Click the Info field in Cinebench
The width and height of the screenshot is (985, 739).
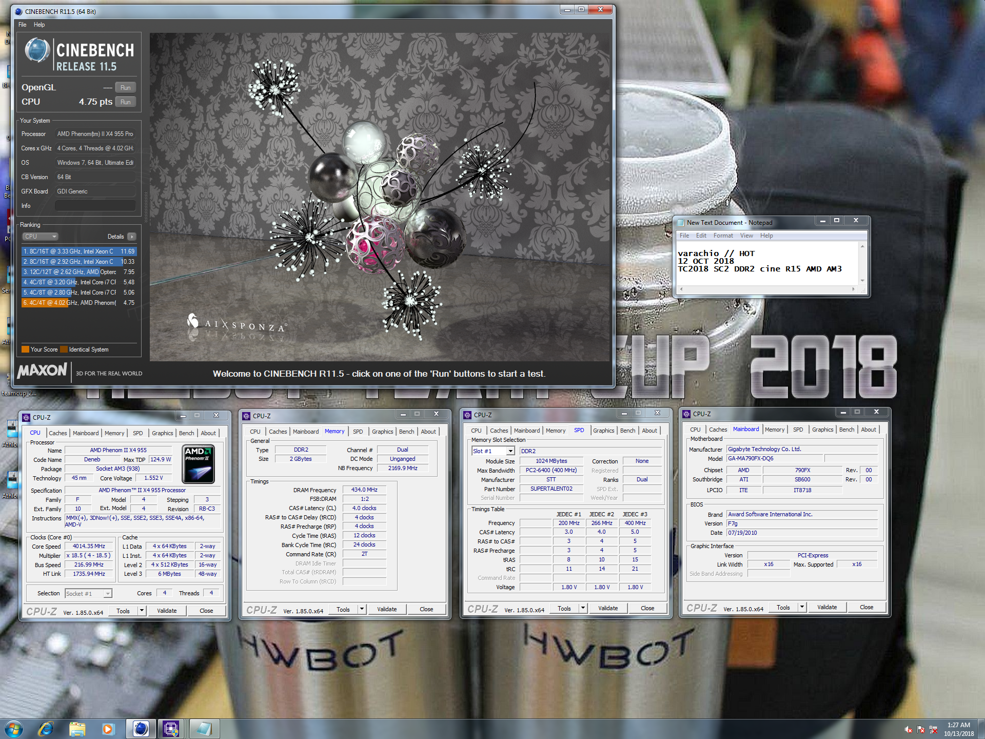[95, 206]
